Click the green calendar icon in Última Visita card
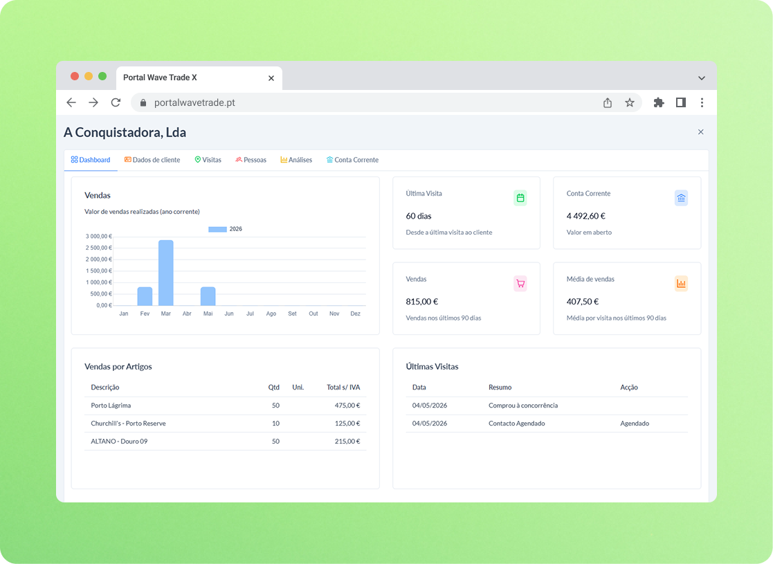 click(520, 198)
